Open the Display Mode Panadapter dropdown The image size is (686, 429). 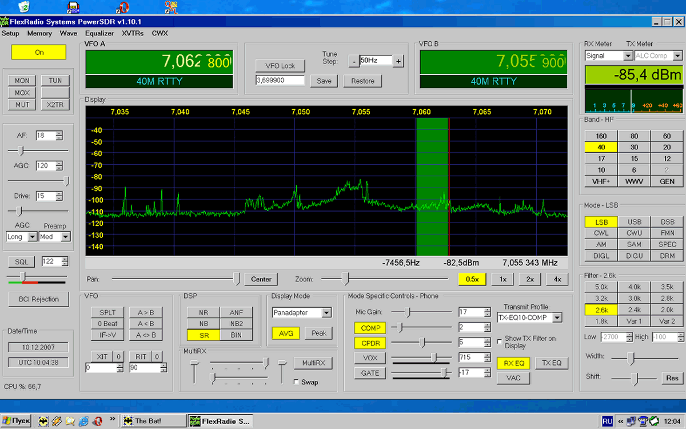(x=326, y=313)
